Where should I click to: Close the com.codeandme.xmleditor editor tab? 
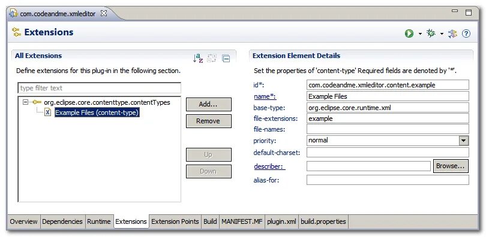pyautogui.click(x=104, y=13)
